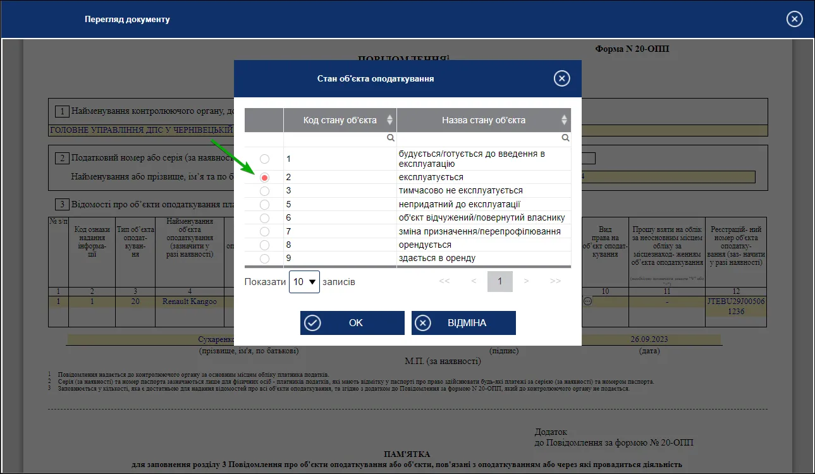Choose radio for здається в оренду
The height and width of the screenshot is (474, 815).
tap(264, 258)
